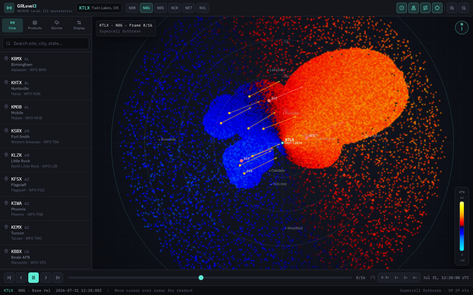Image resolution: width=473 pixels, height=295 pixels.
Task: Zoom out the radar view
Action: tap(464, 8)
